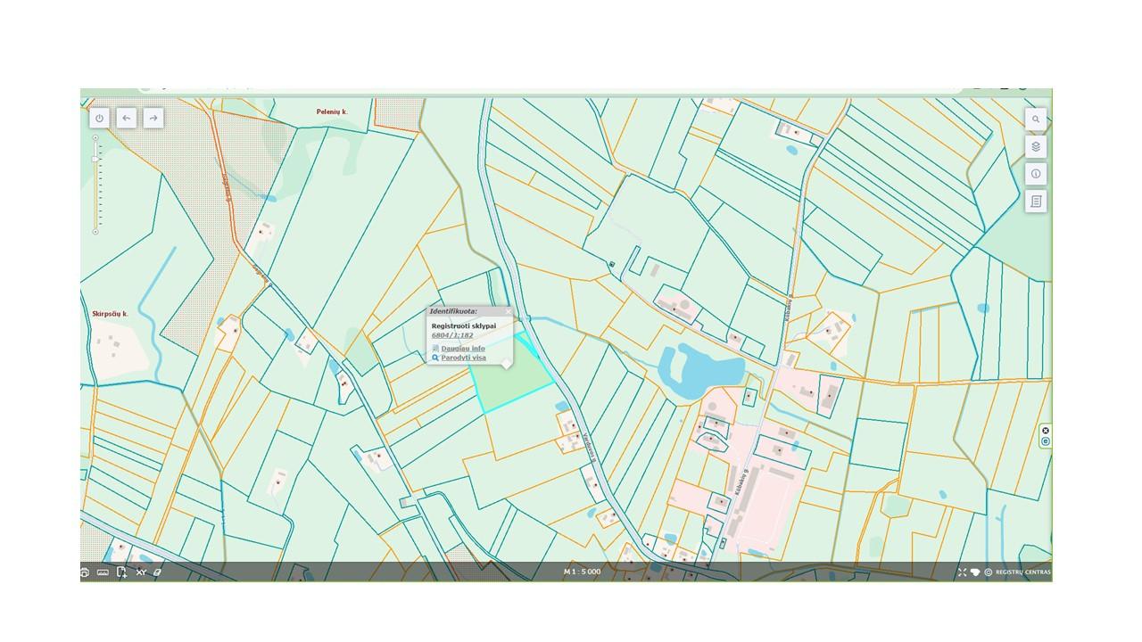
Task: Toggle fullscreen map view icon
Action: (x=962, y=572)
